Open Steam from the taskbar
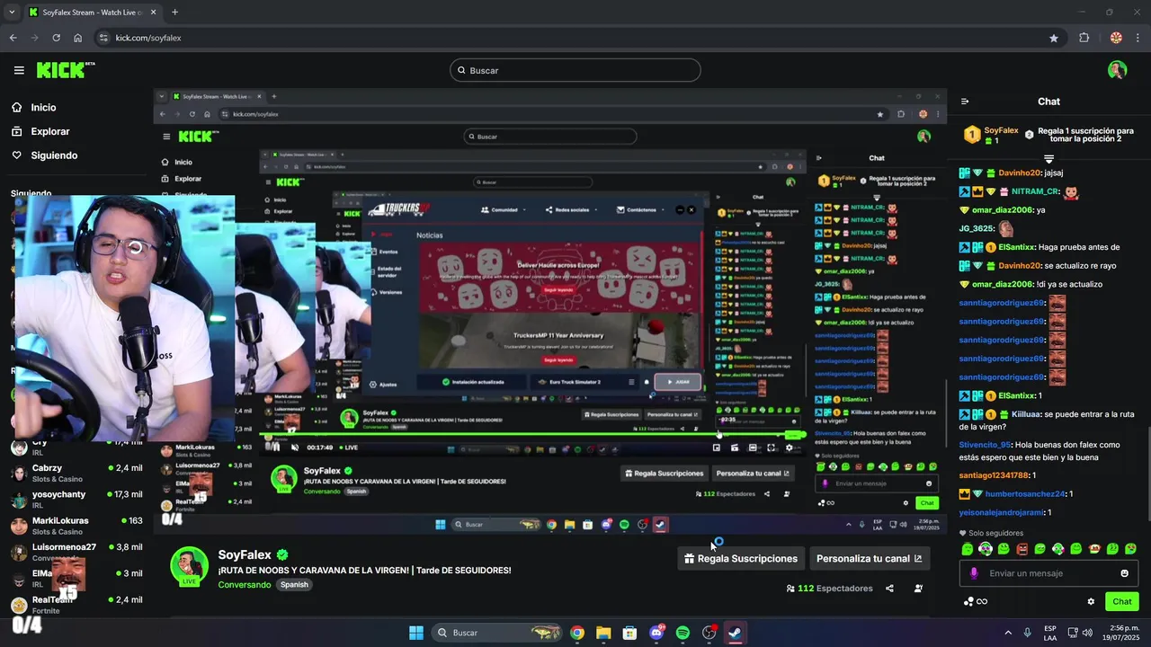Image resolution: width=1151 pixels, height=647 pixels. click(x=735, y=633)
